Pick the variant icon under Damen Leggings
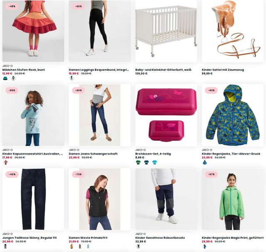Viewport: 266px width, 252px height. click(x=72, y=78)
